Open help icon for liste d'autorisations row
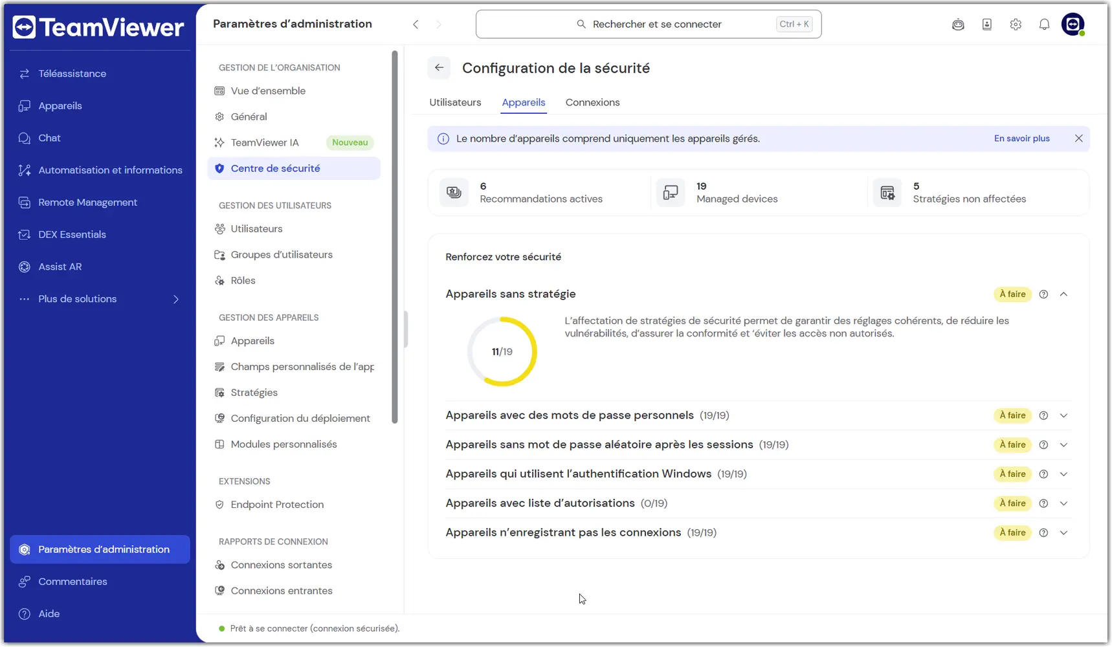The width and height of the screenshot is (1112, 647). (1043, 503)
